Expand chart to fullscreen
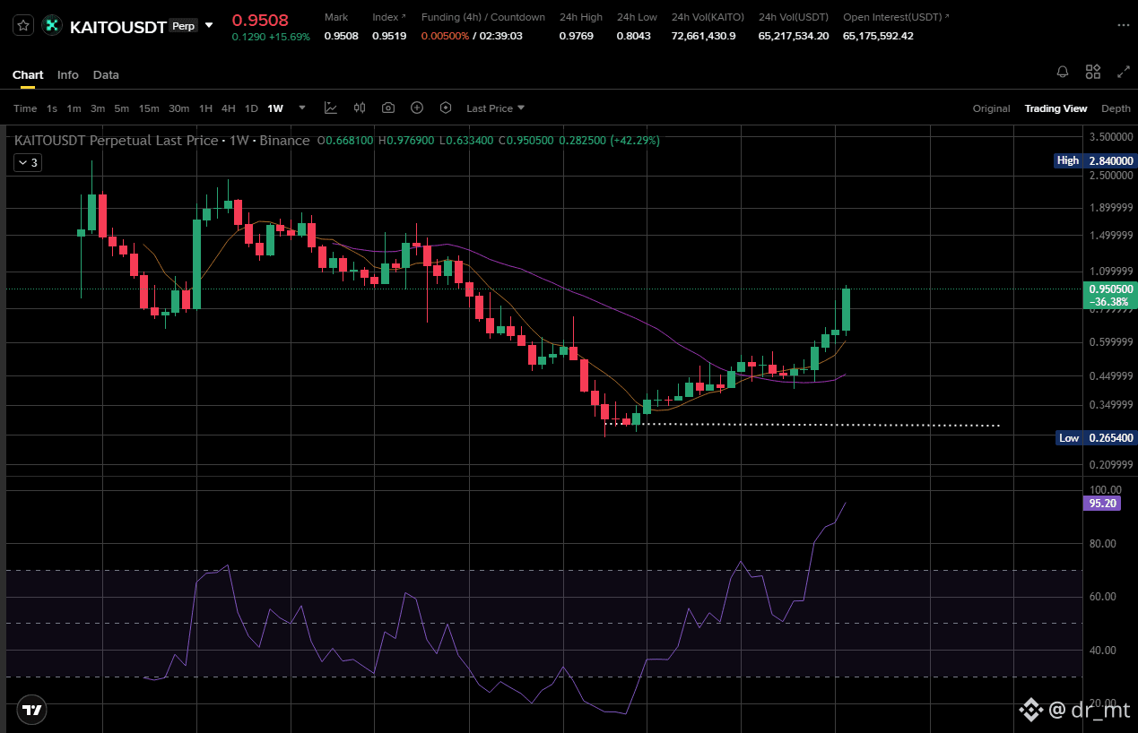Screen dimensions: 1138x733 coord(1123,72)
